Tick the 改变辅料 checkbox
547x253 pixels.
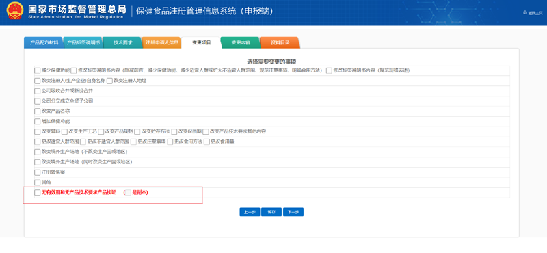pyautogui.click(x=38, y=131)
